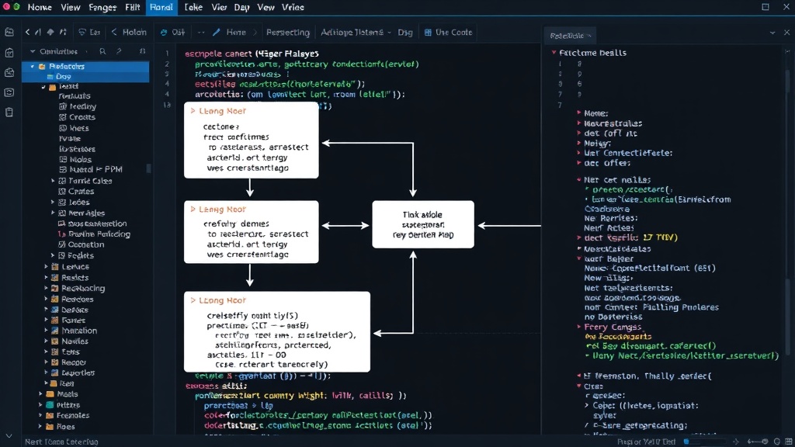Click the Dsg toolbar button
Image resolution: width=795 pixels, height=447 pixels.
point(405,32)
